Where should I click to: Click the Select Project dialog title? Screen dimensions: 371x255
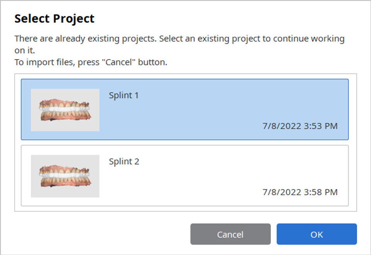(54, 19)
